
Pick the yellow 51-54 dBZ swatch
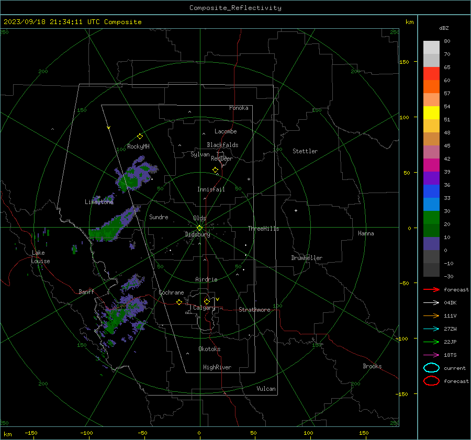[431, 112]
